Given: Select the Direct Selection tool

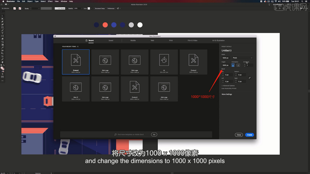Looking at the screenshot, I should click(x=2, y=19).
